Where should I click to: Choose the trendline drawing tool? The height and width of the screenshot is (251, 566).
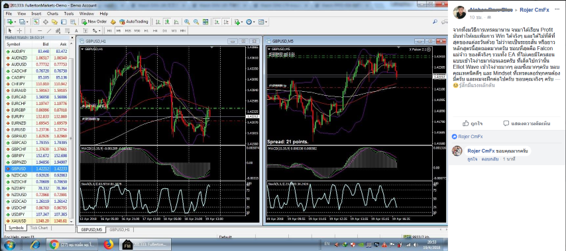[50, 30]
